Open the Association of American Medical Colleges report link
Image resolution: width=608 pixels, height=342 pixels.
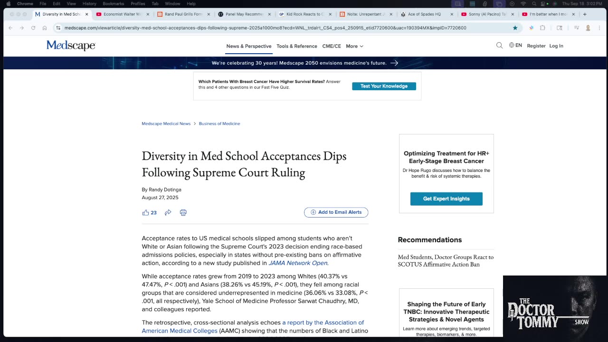pos(253,327)
